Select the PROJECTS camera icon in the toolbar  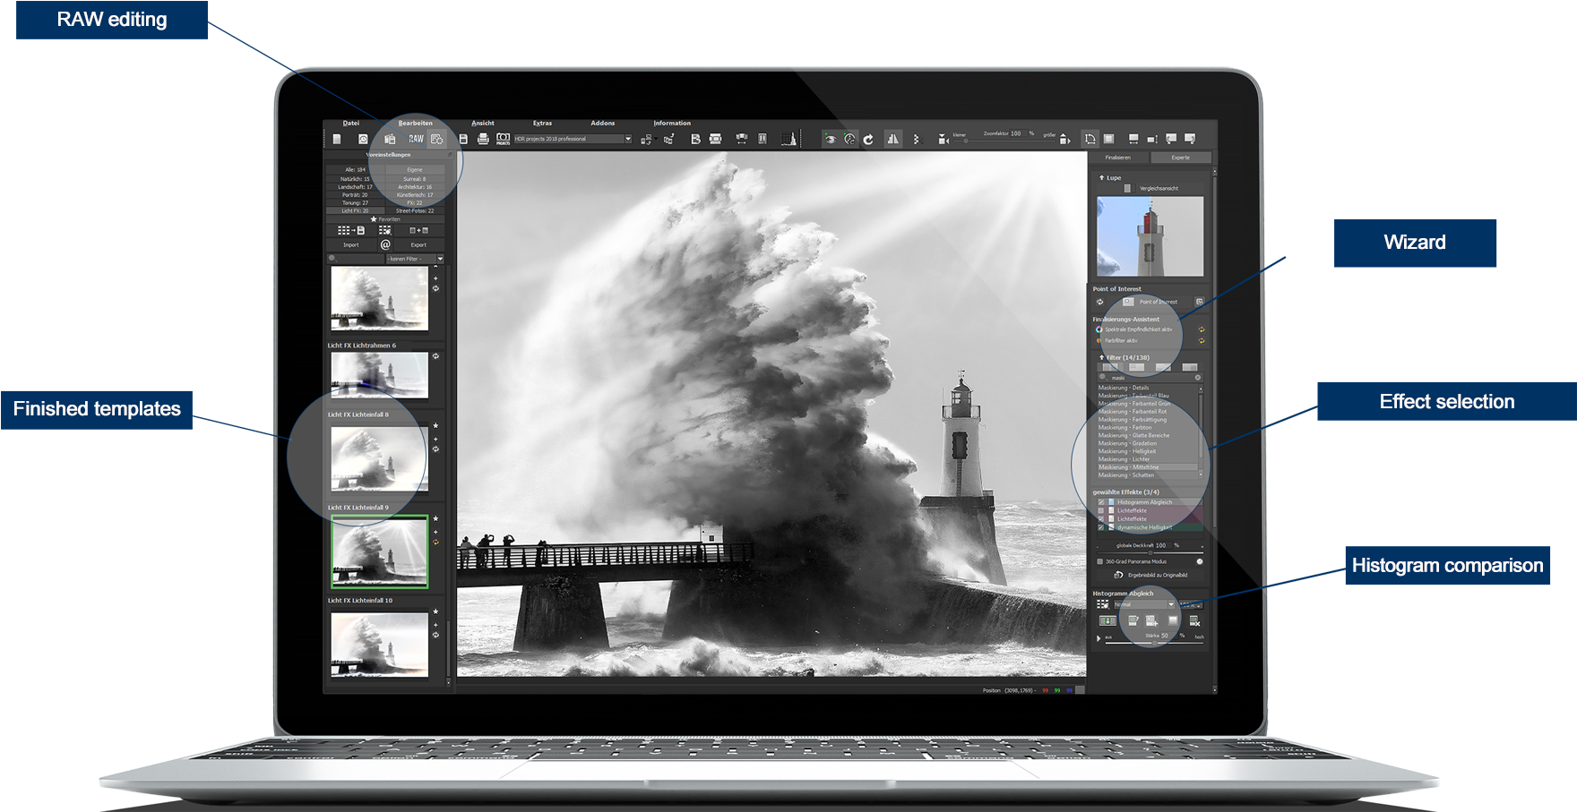503,140
